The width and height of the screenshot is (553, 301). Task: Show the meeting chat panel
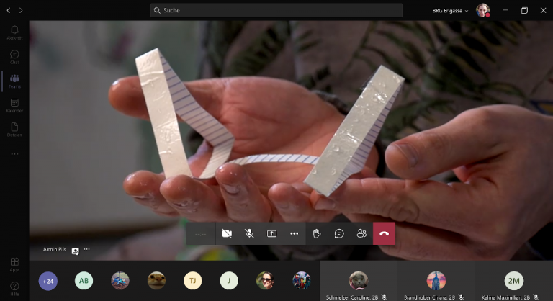tap(339, 233)
